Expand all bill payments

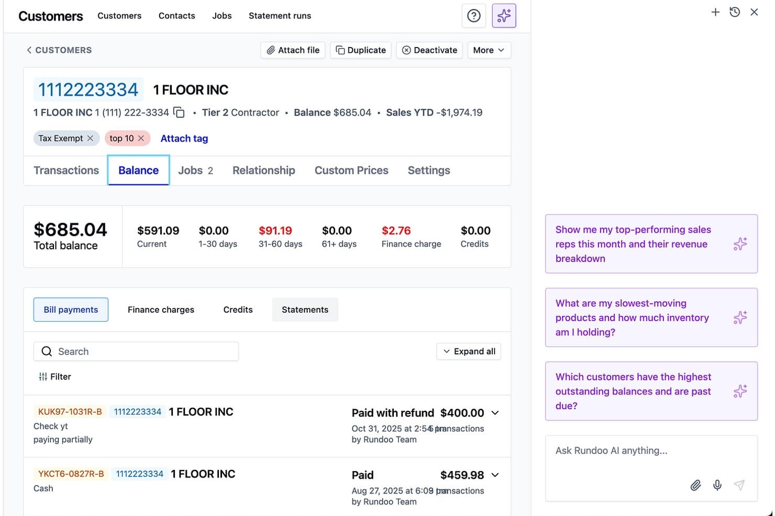(469, 351)
